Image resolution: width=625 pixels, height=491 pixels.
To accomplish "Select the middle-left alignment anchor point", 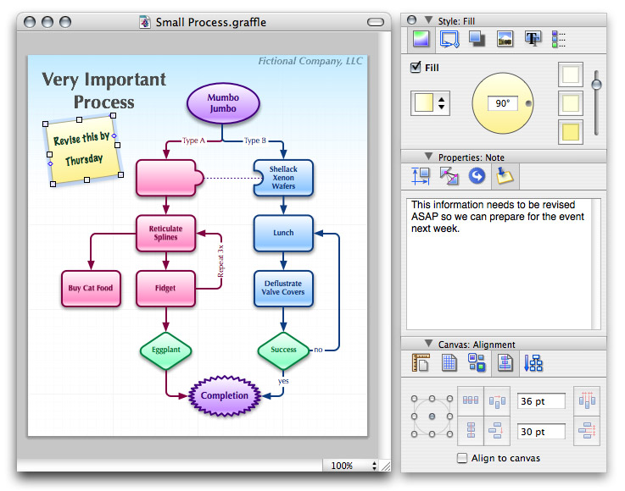I will (x=414, y=417).
